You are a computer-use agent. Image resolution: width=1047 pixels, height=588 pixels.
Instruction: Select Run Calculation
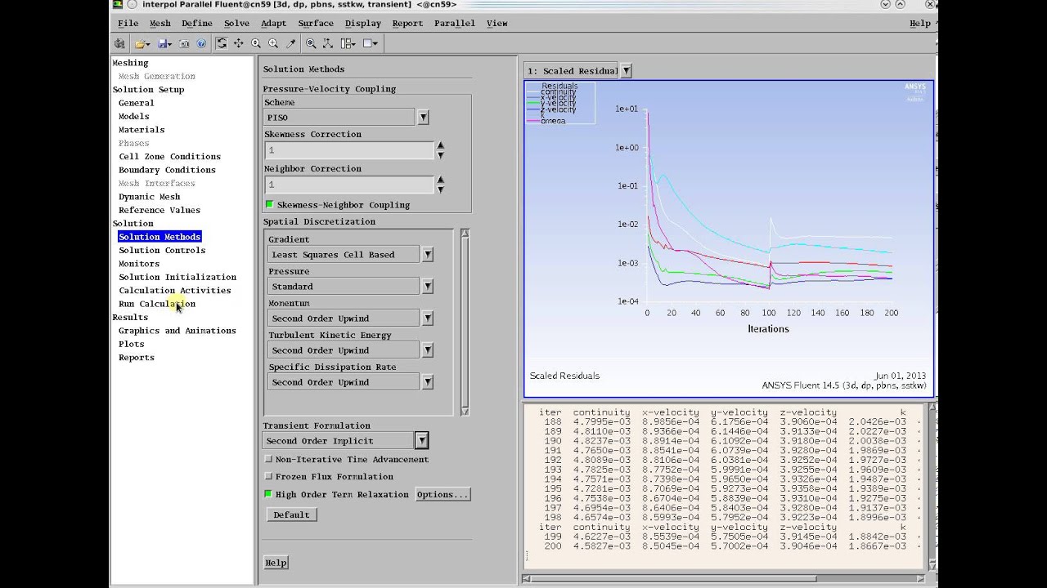[157, 304]
